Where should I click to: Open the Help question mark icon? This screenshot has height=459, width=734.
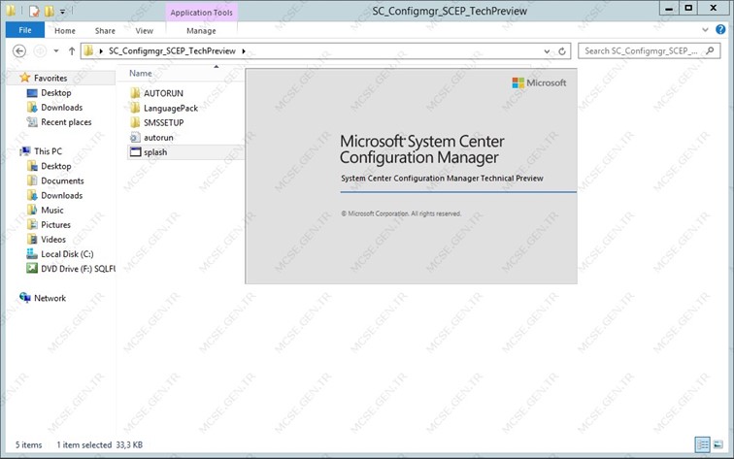(x=720, y=30)
